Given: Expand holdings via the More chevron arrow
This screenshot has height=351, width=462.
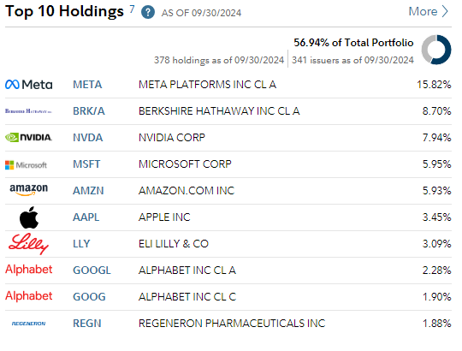Looking at the screenshot, I should coord(445,11).
